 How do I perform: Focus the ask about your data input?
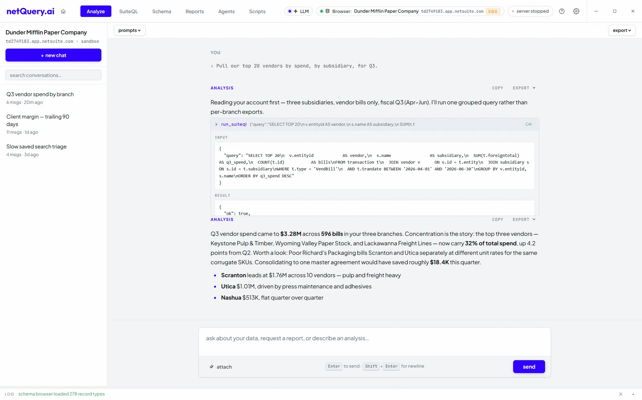point(375,342)
